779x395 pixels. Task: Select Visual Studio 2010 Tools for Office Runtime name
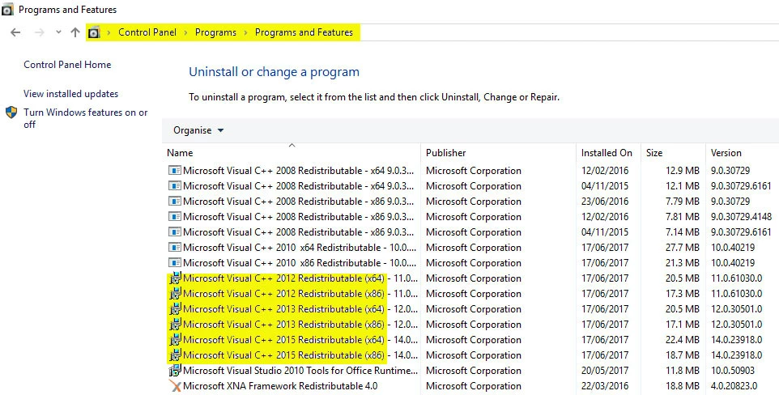point(300,371)
